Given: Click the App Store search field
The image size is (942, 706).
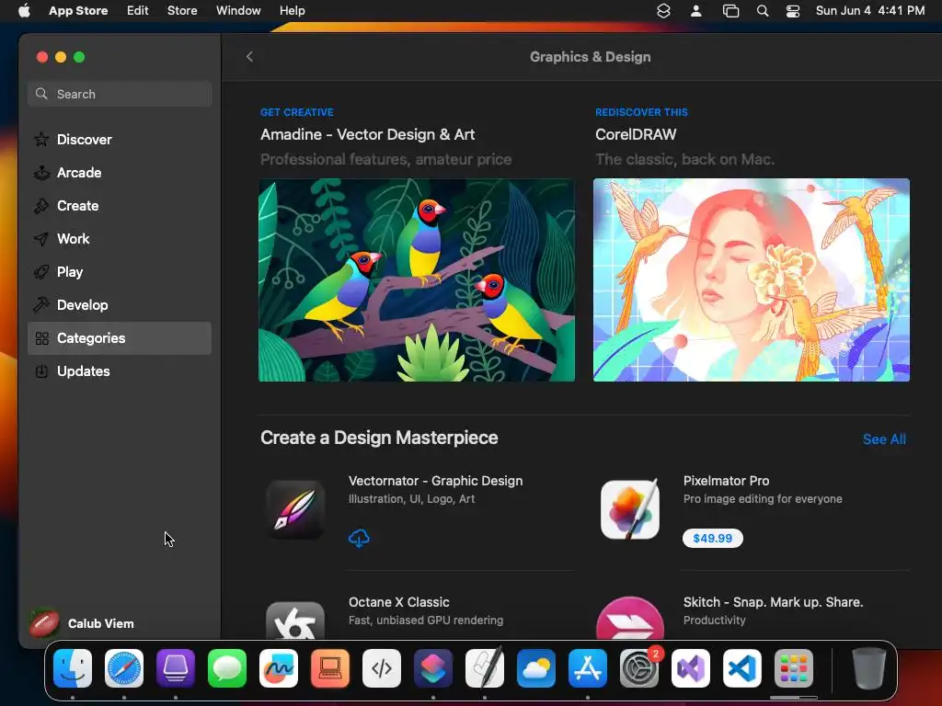Looking at the screenshot, I should (x=120, y=95).
